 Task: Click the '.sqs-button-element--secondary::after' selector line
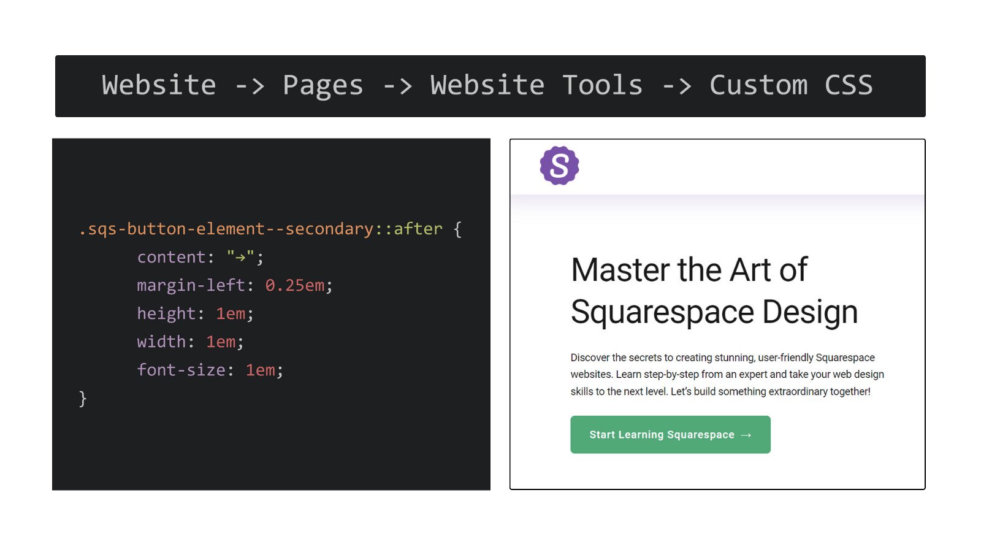pos(270,229)
